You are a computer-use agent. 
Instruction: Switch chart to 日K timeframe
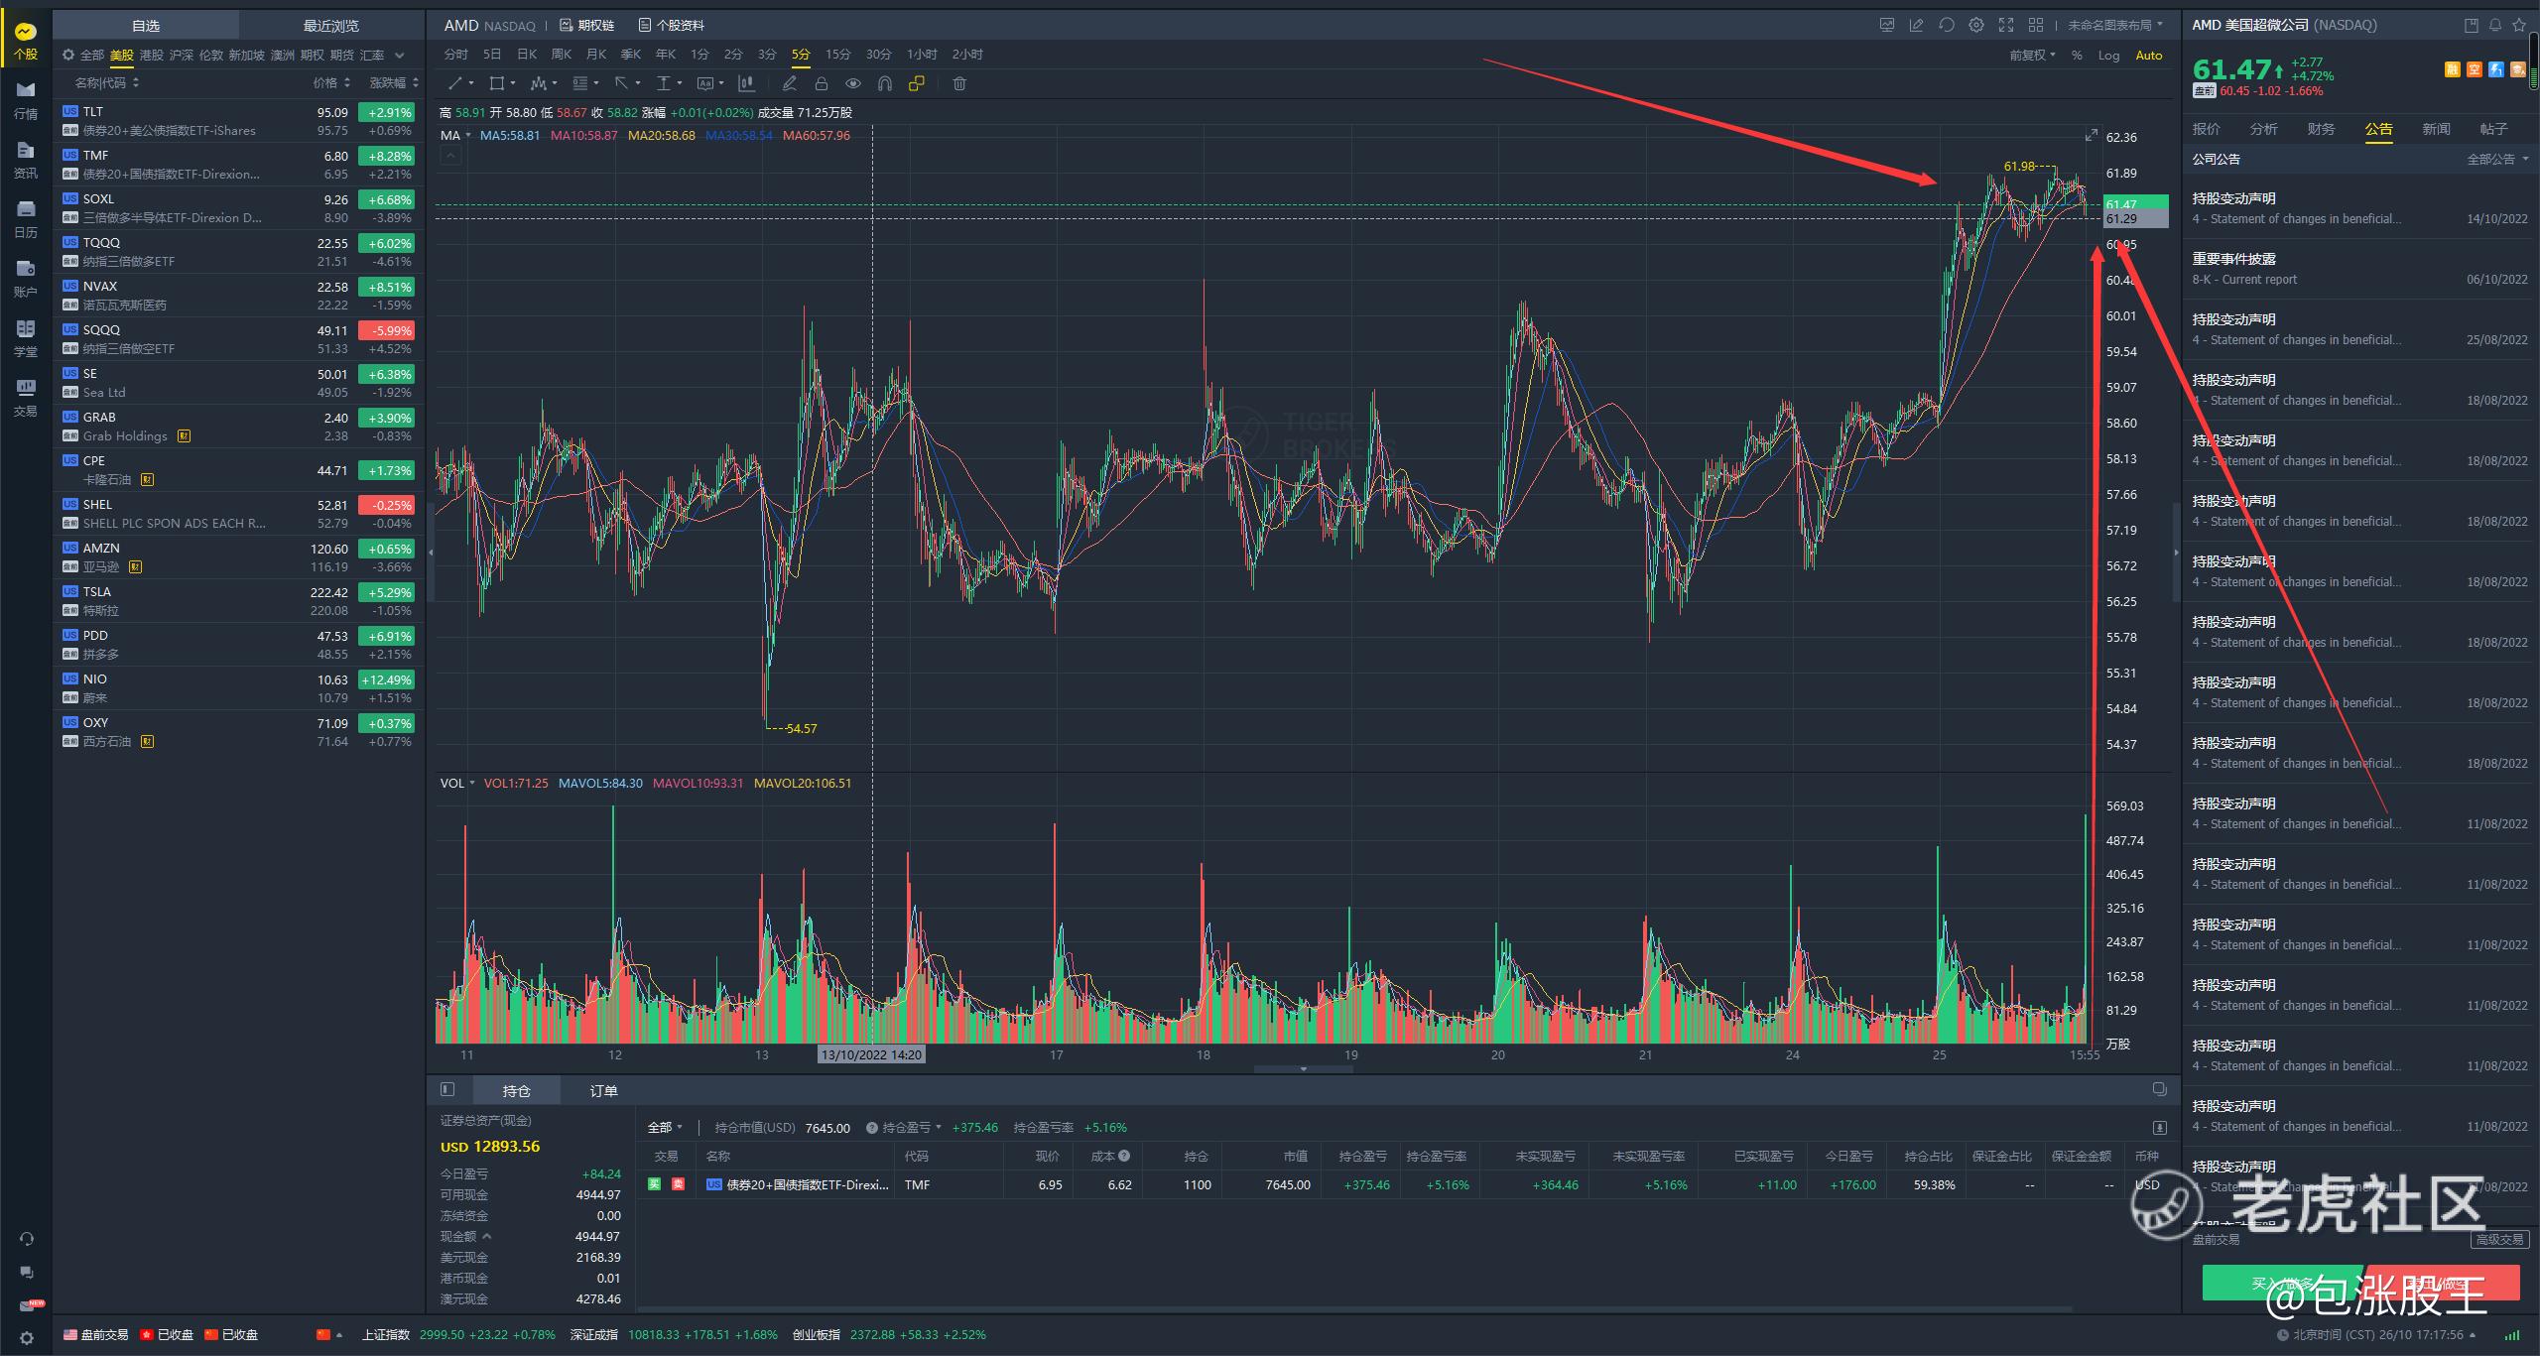coord(527,55)
